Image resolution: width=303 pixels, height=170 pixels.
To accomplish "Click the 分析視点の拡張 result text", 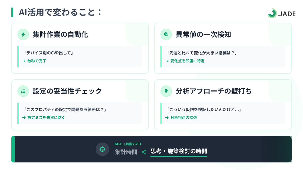I will (184, 118).
